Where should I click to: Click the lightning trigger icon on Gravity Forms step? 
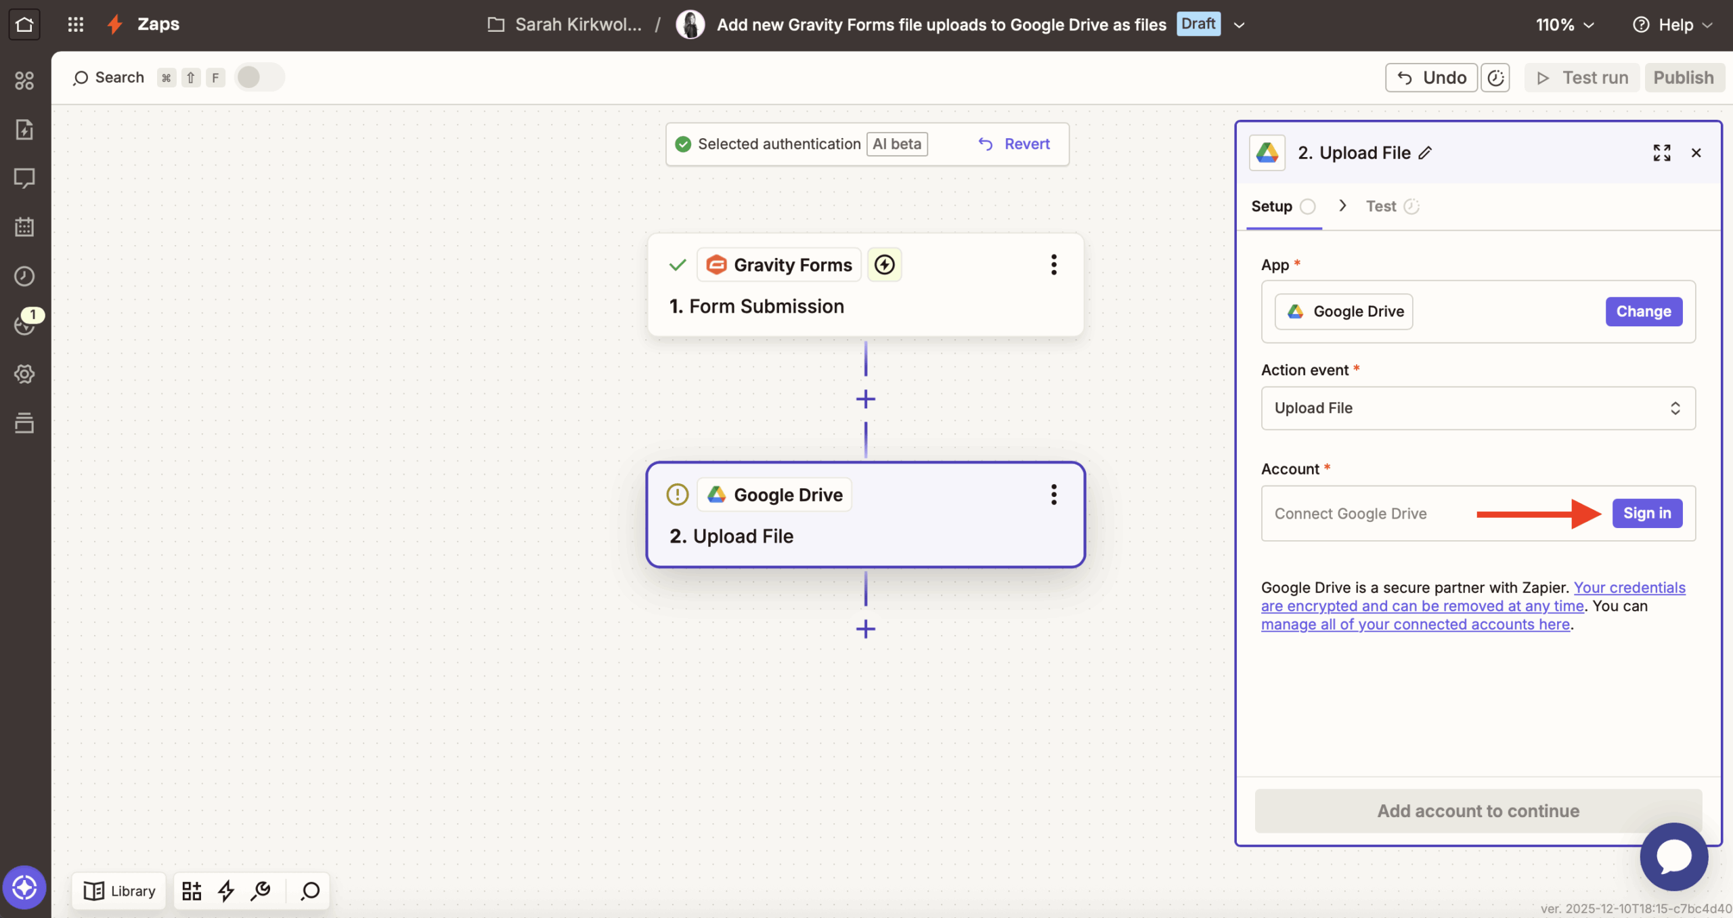(x=884, y=264)
